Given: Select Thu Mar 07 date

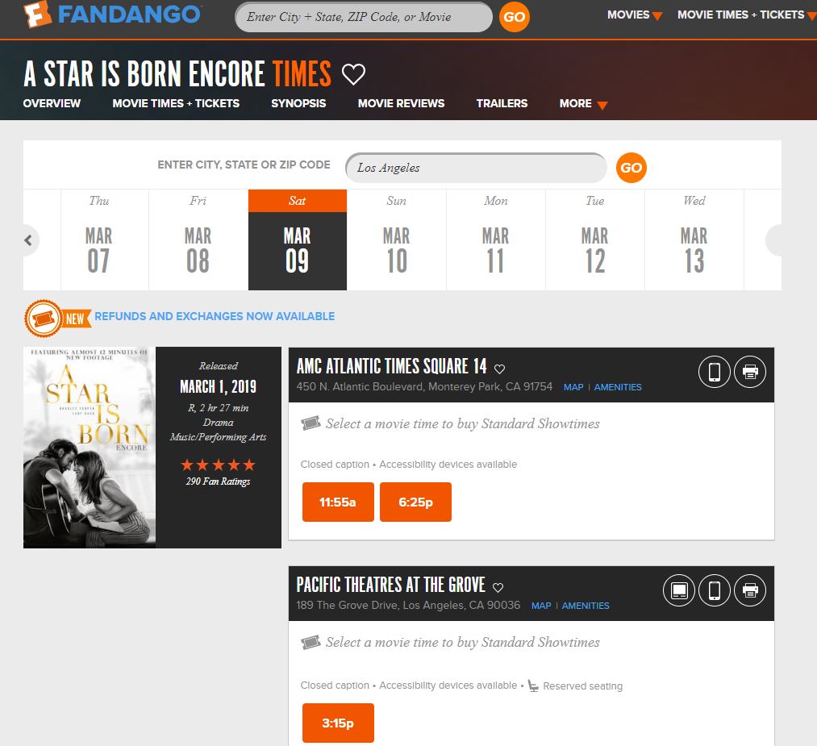Looking at the screenshot, I should tap(99, 240).
